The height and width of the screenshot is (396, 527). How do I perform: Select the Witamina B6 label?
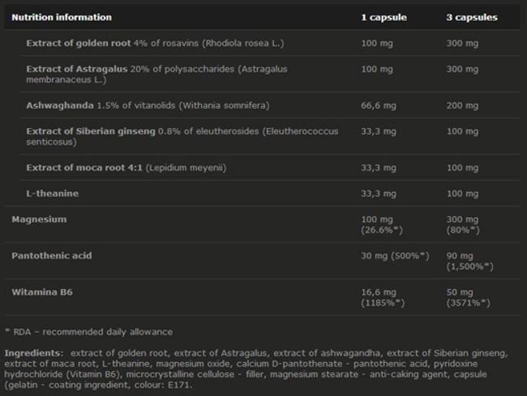pos(42,292)
